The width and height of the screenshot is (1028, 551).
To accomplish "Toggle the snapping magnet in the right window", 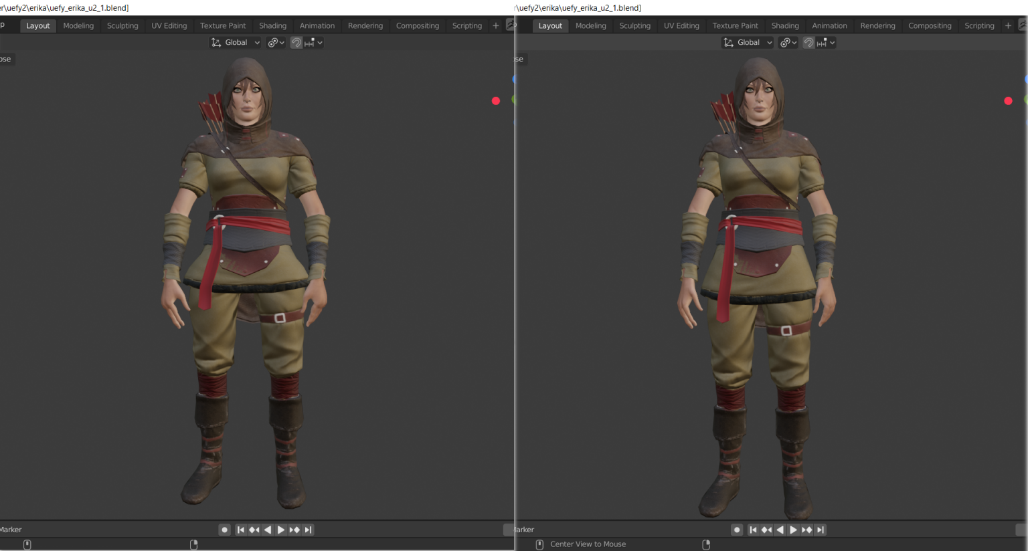I will tap(808, 42).
